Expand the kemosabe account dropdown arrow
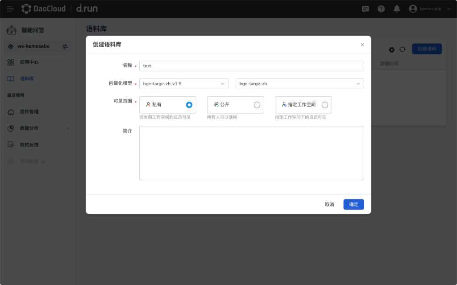This screenshot has width=457, height=285. 449,9
